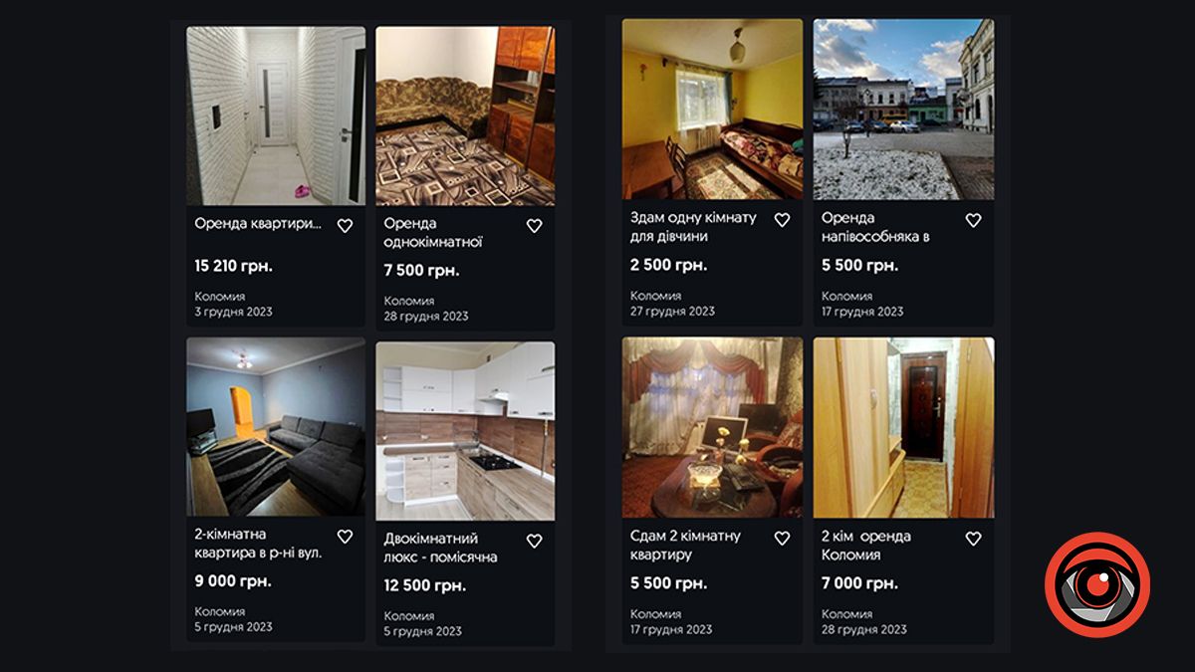Open the white kitchen cabinets photo
This screenshot has height=672, width=1195.
click(x=465, y=430)
